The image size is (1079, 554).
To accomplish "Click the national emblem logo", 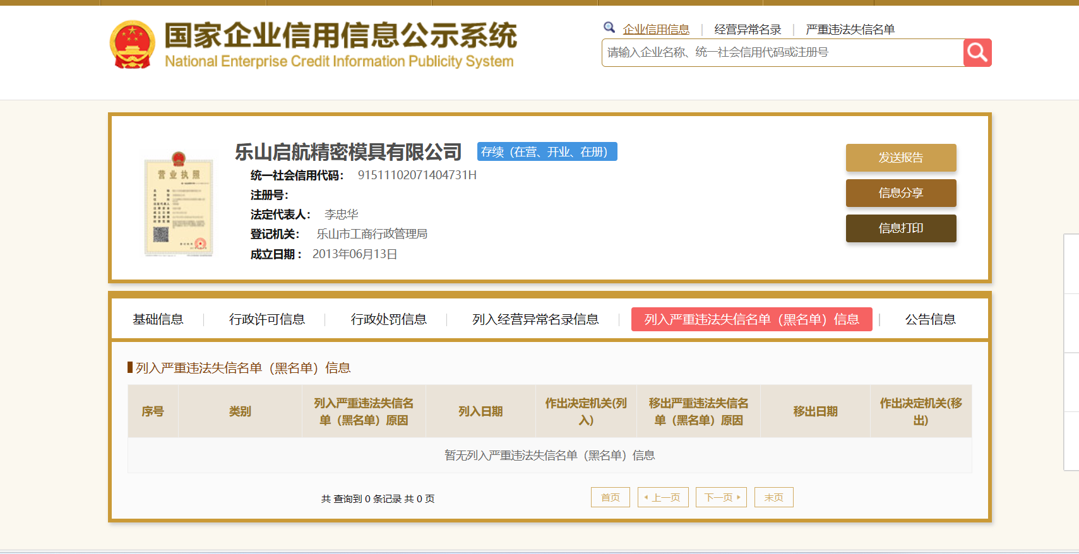I will (132, 44).
